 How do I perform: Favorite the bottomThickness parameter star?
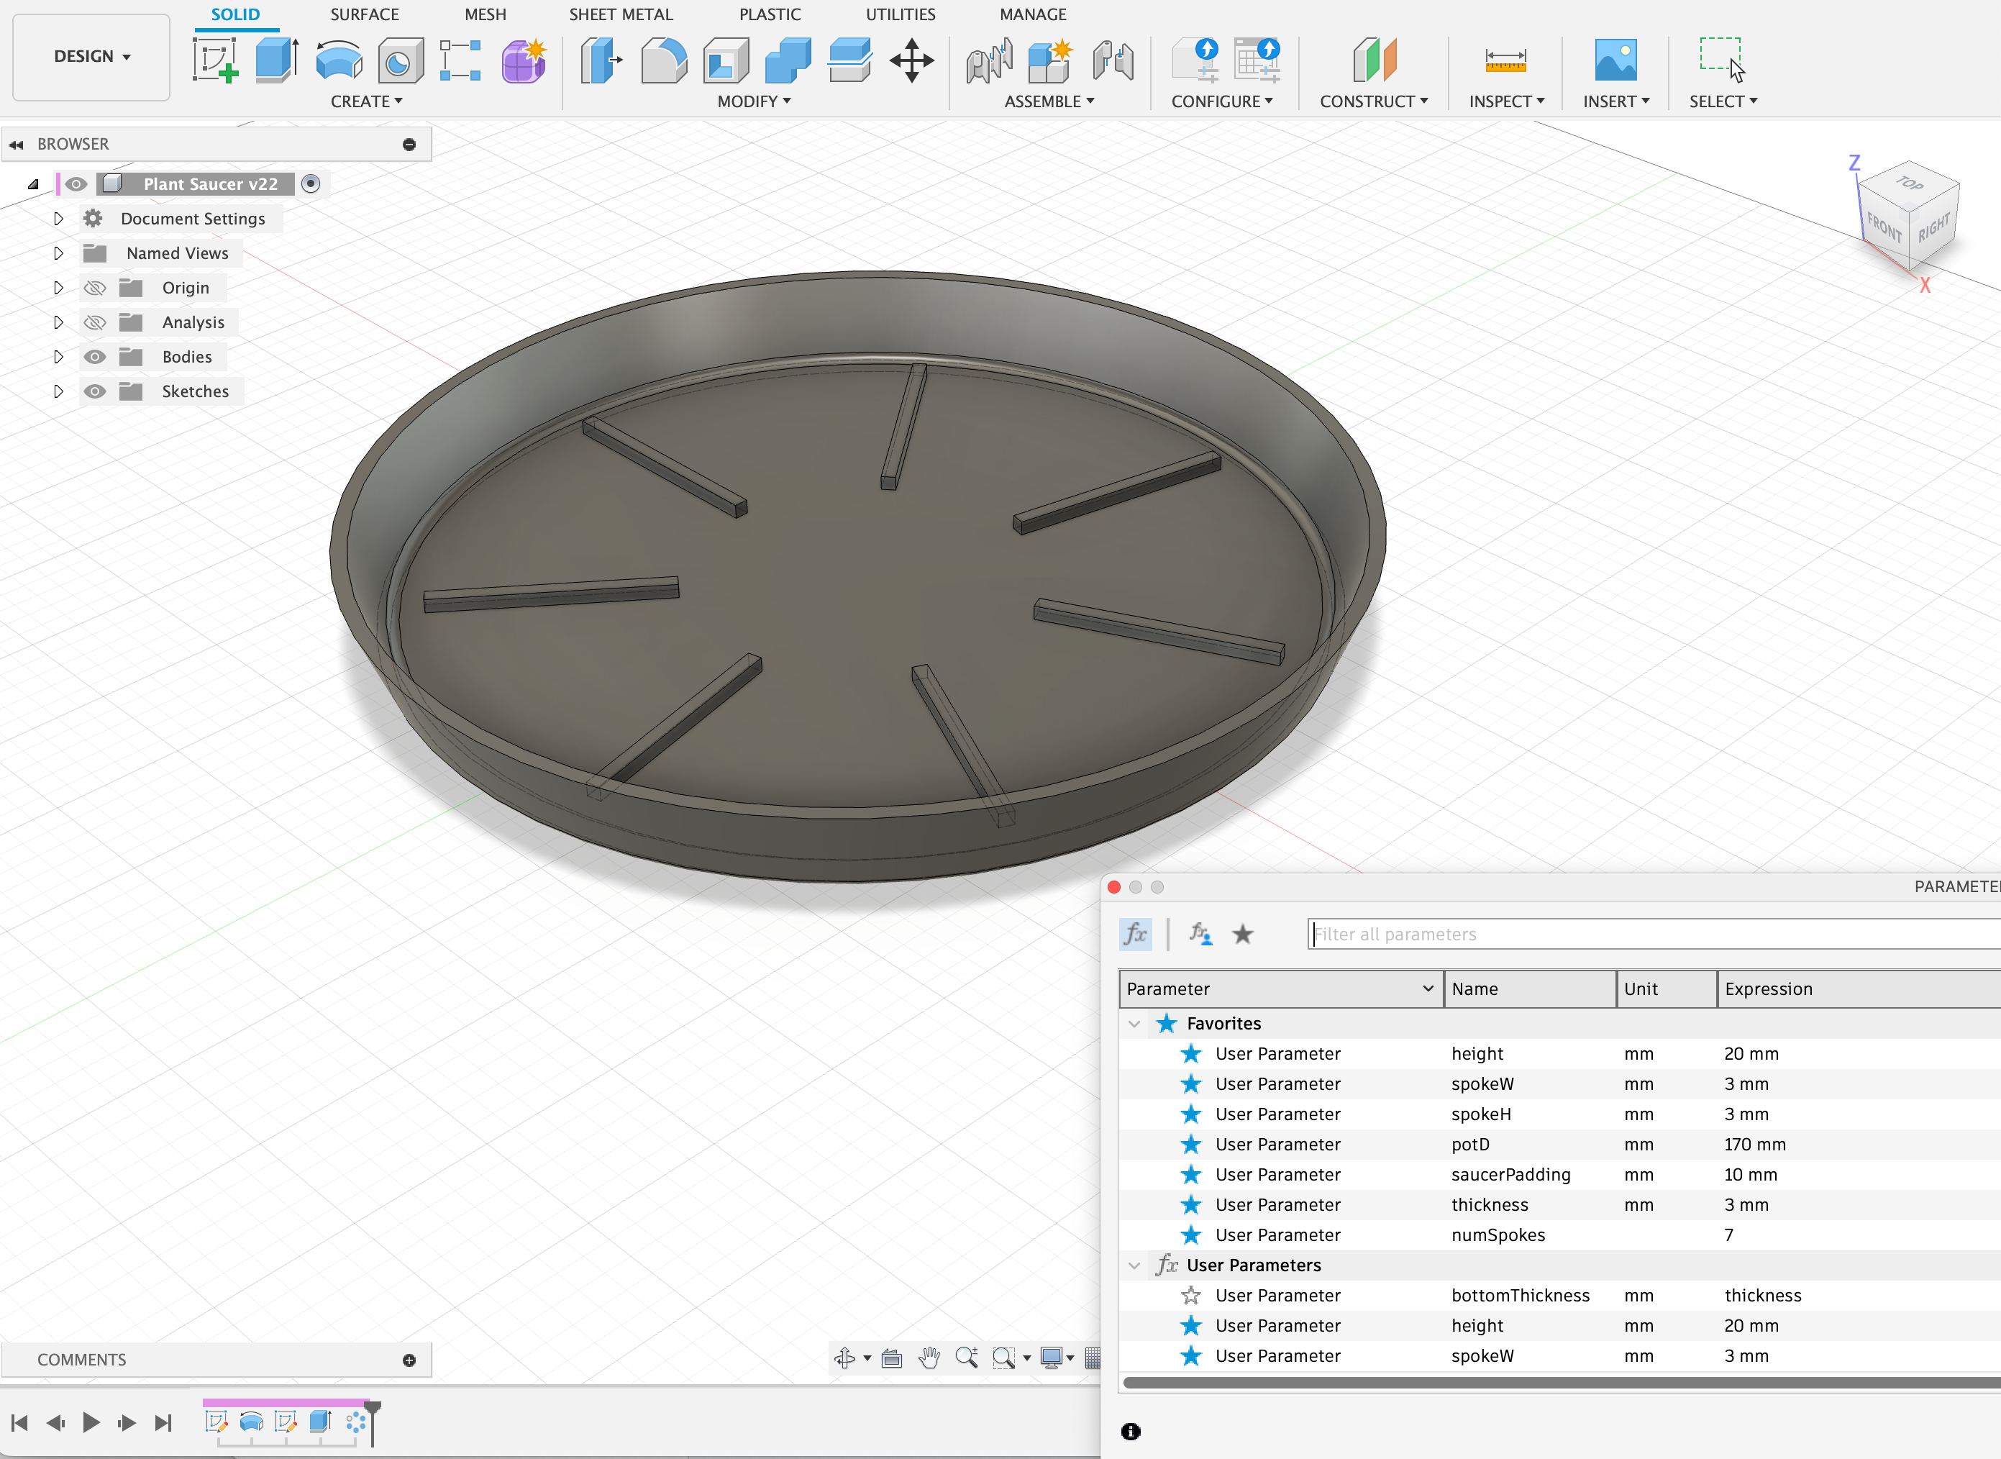[1191, 1295]
